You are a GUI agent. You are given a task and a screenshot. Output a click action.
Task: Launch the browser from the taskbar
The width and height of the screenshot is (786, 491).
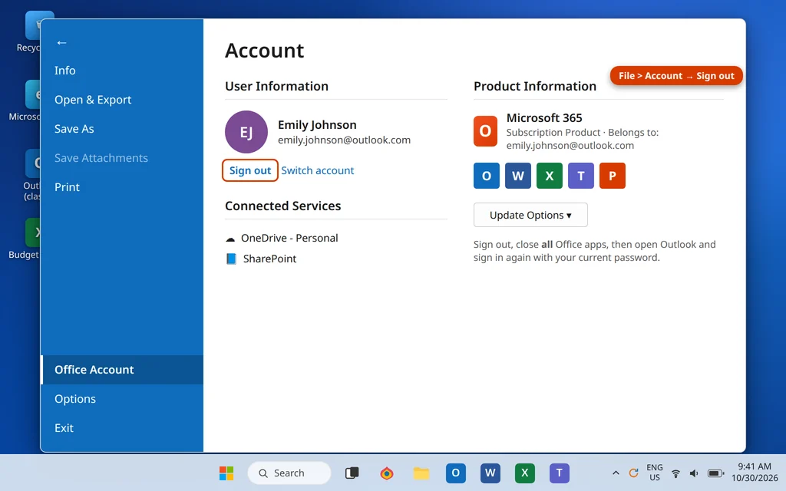tap(387, 473)
